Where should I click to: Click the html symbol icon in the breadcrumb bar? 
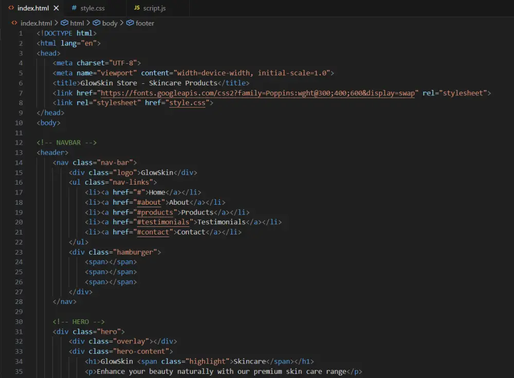pyautogui.click(x=65, y=23)
